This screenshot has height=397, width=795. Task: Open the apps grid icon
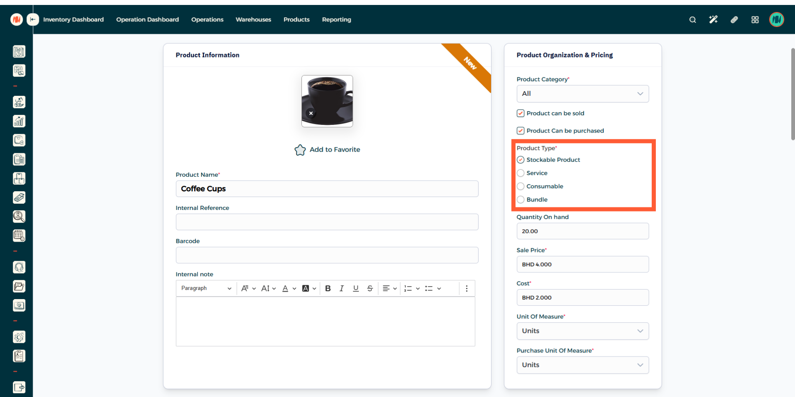[755, 20]
